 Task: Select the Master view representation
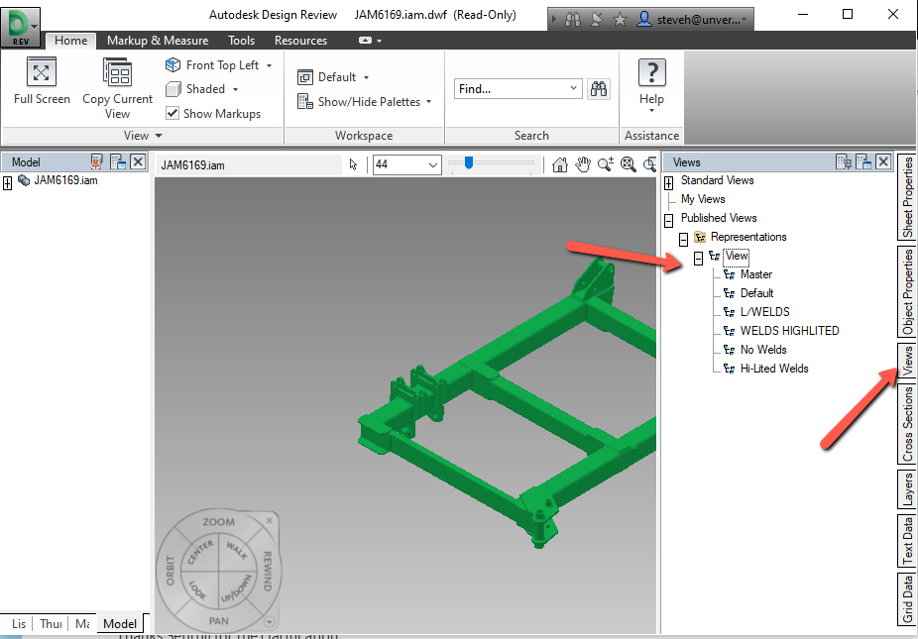pos(755,274)
